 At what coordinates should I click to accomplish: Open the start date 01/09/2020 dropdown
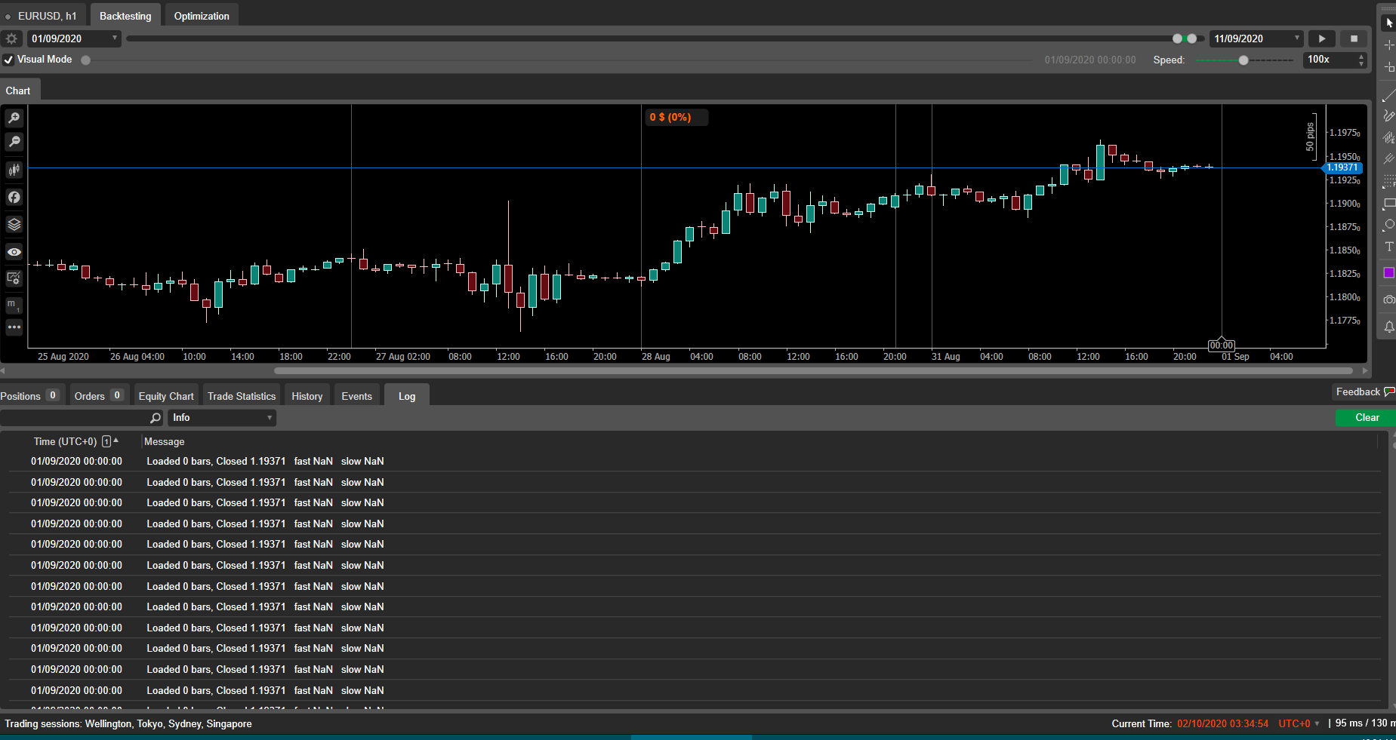coord(74,38)
